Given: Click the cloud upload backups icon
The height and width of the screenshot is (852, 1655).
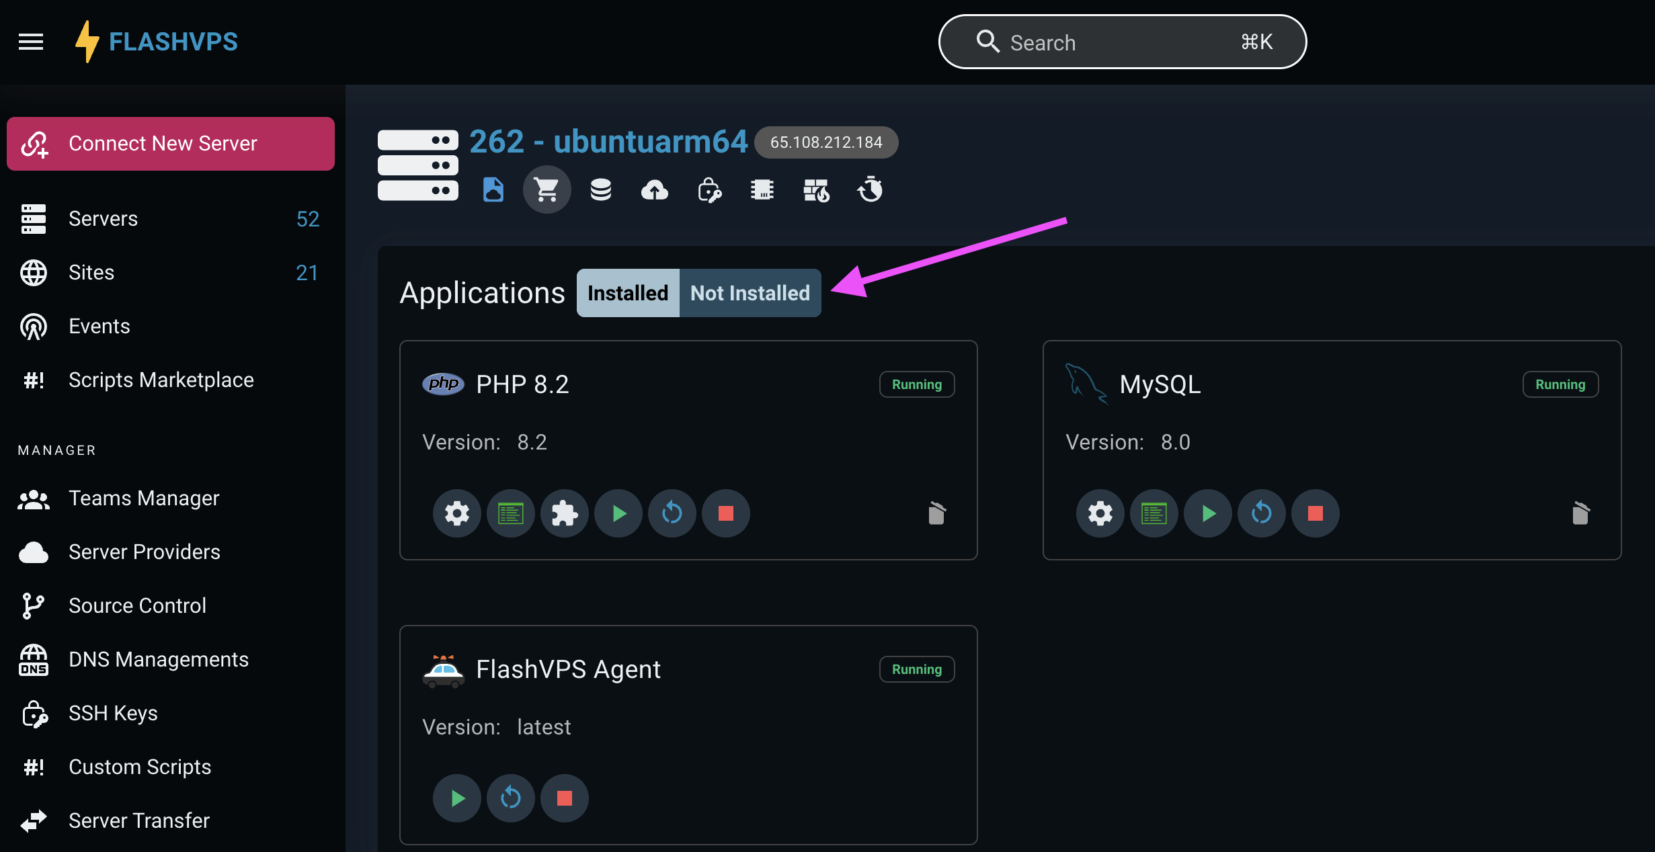Looking at the screenshot, I should click(x=655, y=189).
